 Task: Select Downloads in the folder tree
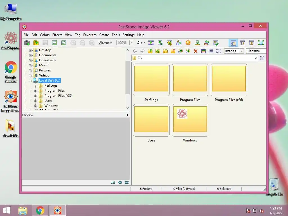coord(47,60)
